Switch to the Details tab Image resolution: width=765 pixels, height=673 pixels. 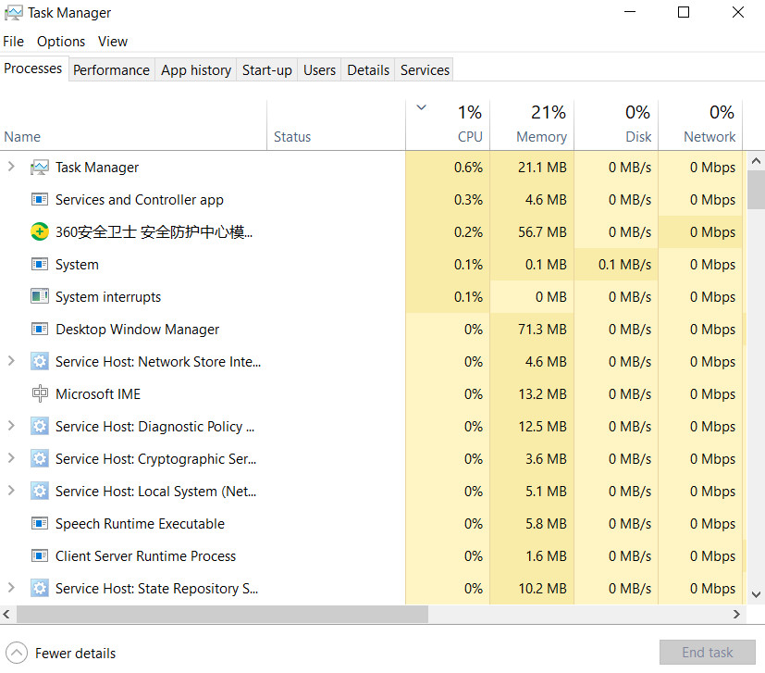tap(368, 69)
